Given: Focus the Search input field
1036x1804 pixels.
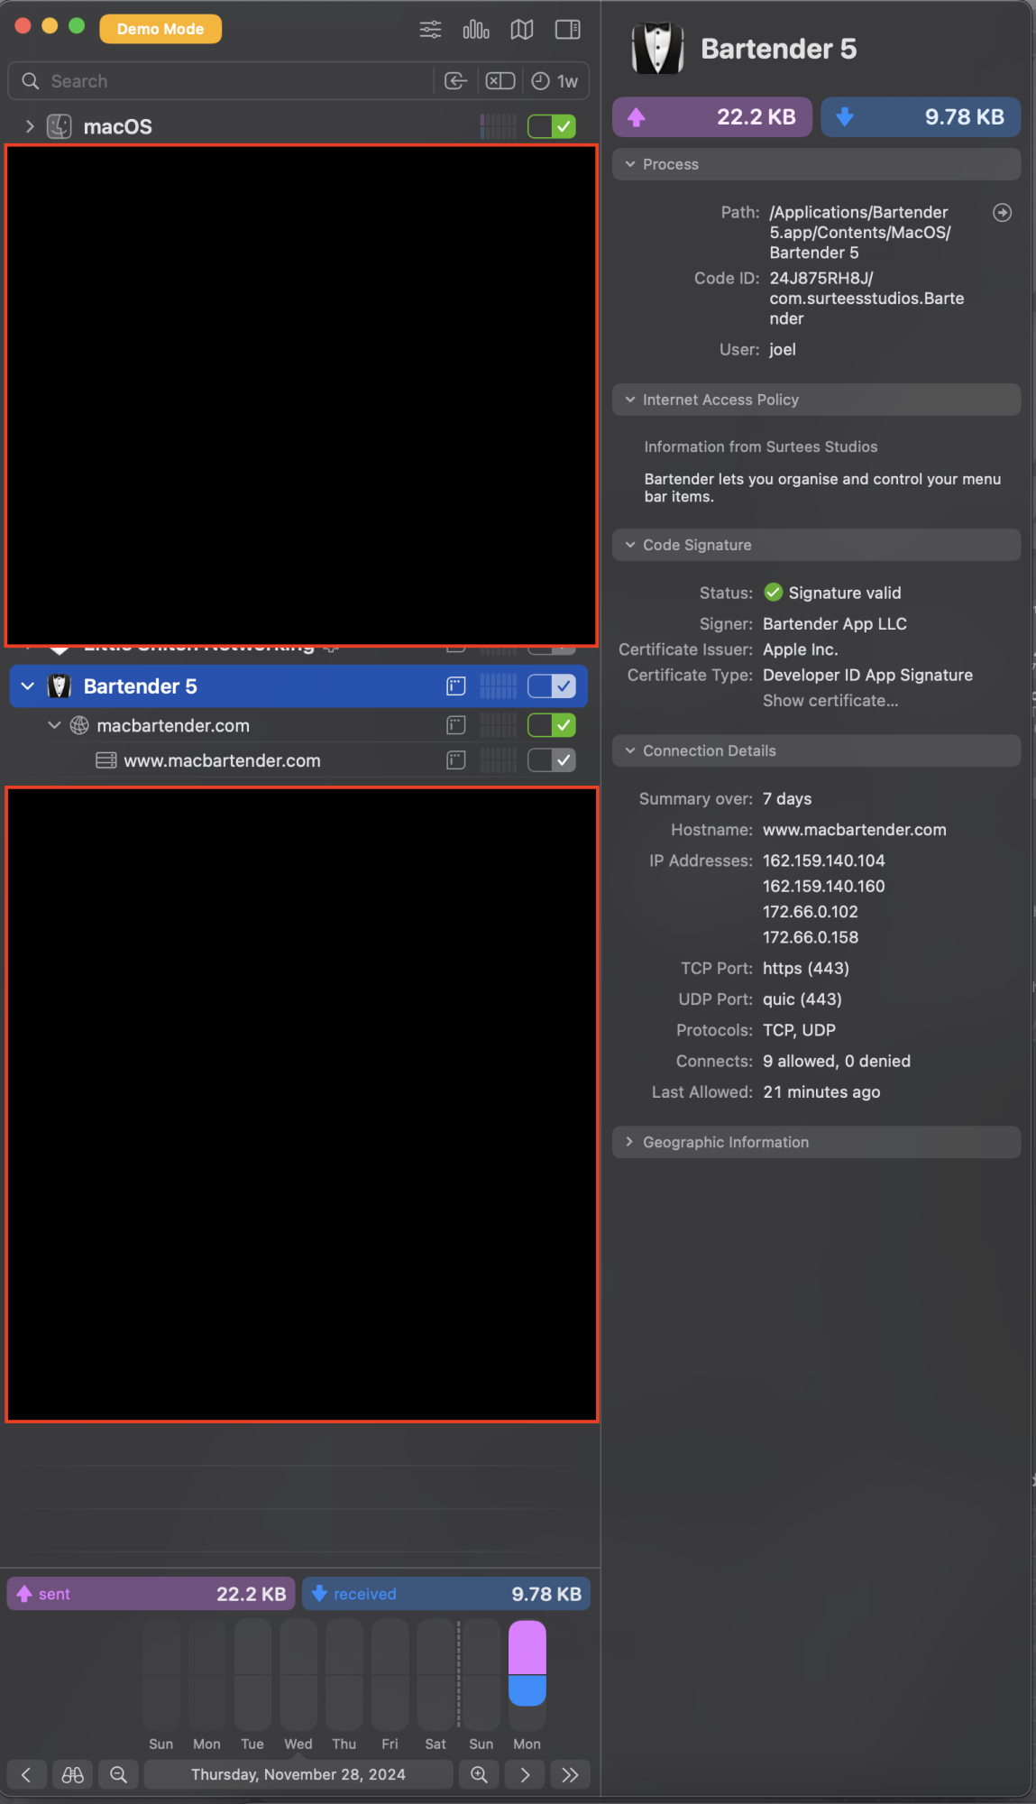Looking at the screenshot, I should 239,81.
